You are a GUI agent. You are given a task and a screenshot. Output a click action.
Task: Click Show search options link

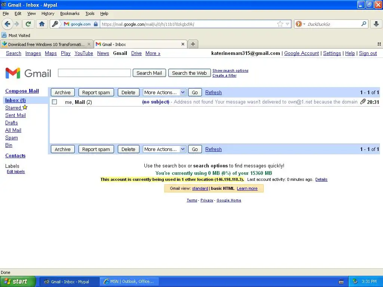point(230,71)
